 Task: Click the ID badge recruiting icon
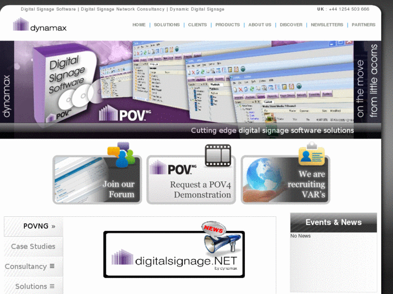pyautogui.click(x=311, y=154)
